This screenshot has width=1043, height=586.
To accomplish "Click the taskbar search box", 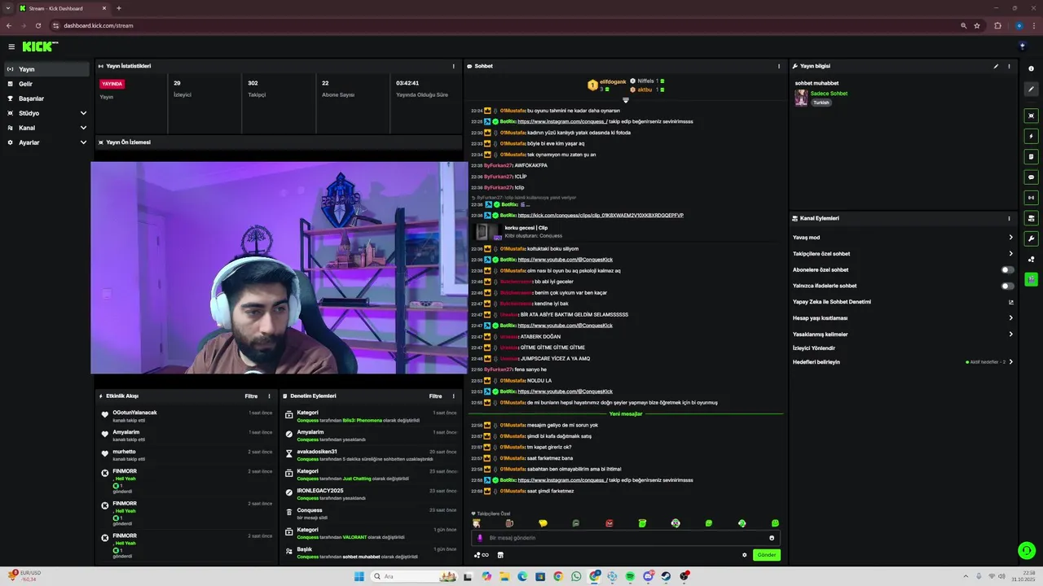I will [416, 576].
